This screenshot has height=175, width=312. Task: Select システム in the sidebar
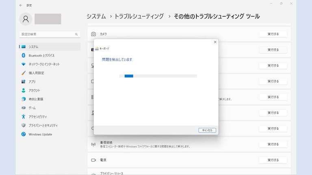point(50,47)
